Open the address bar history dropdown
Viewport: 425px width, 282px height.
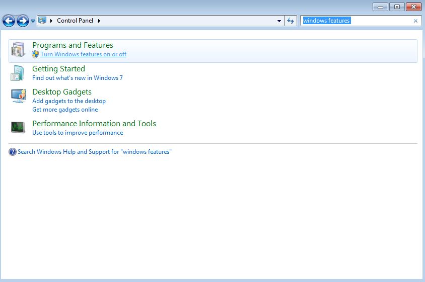(x=279, y=21)
